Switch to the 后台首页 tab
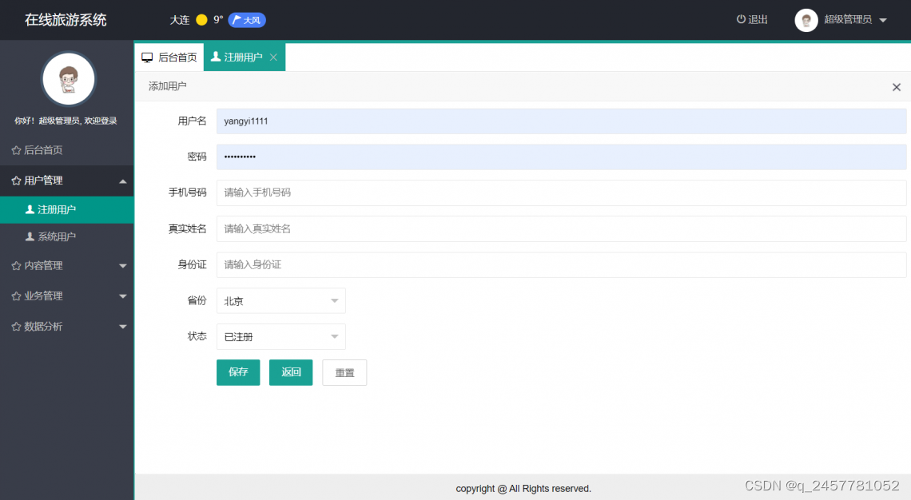The image size is (911, 500). tap(169, 58)
